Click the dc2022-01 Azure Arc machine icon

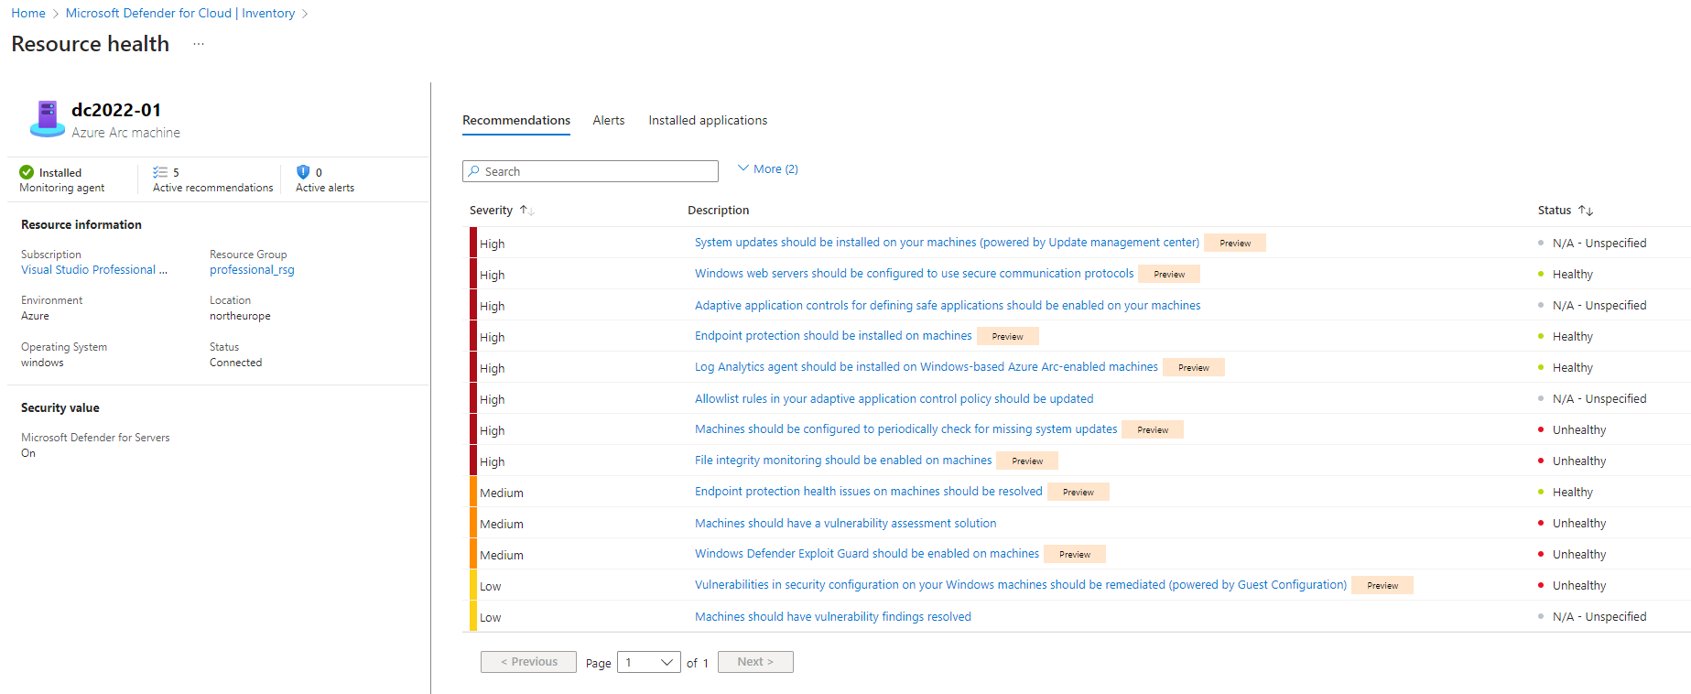pyautogui.click(x=47, y=119)
